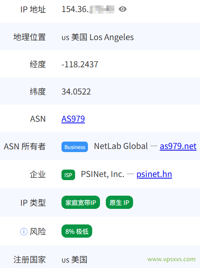
Task: Open the psinet.hn link
Action: [x=154, y=174]
